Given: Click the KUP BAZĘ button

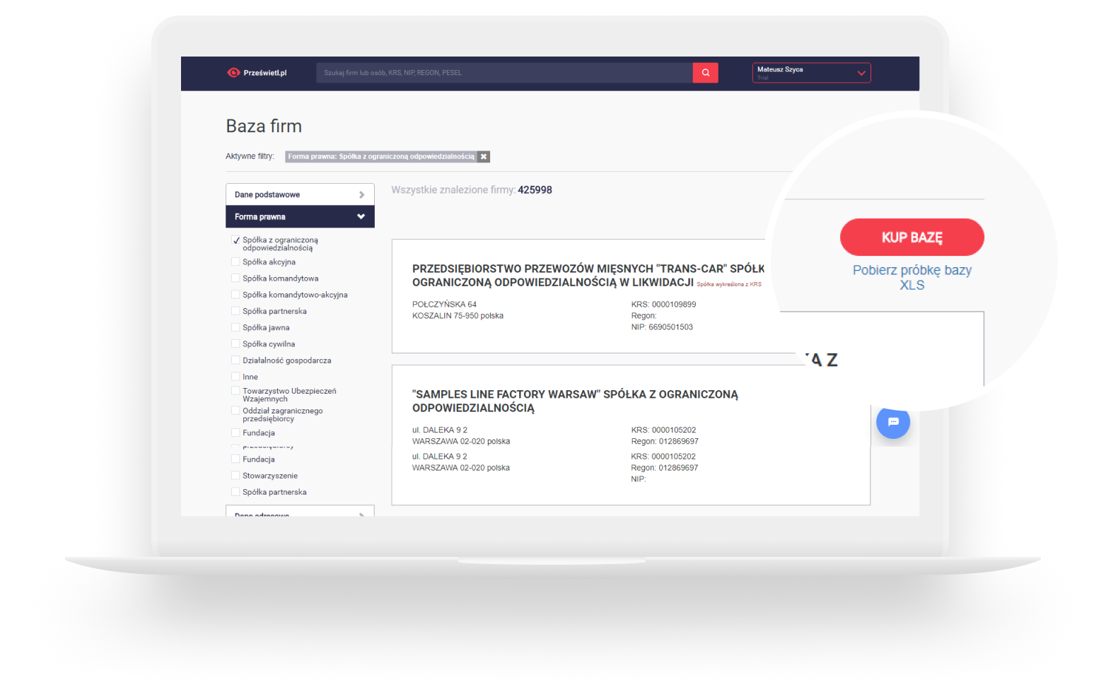Looking at the screenshot, I should click(x=912, y=237).
